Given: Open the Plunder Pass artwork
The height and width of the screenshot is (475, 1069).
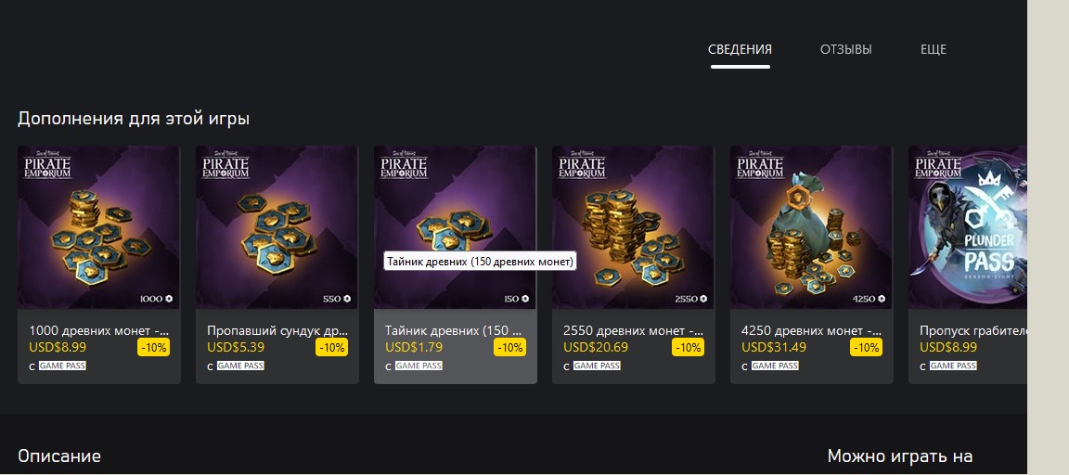Looking at the screenshot, I should coord(967,227).
